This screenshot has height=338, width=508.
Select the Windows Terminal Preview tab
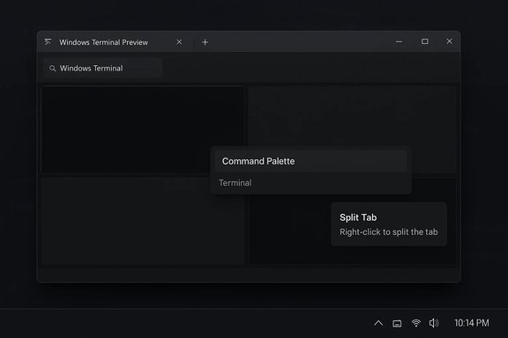(114, 42)
